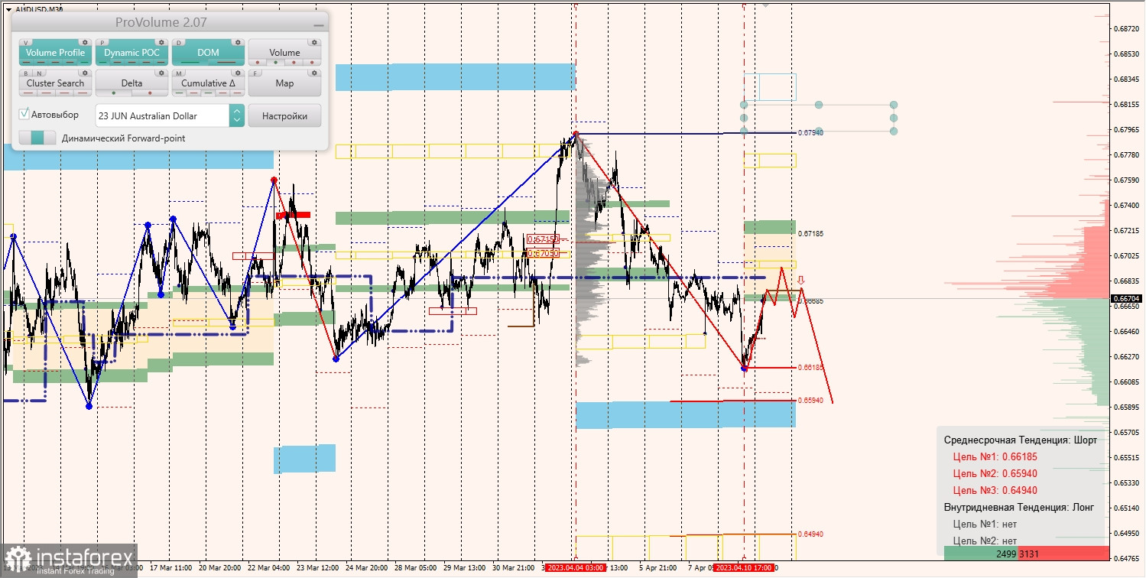Click the F hotkey badge on Map
Screen dimensions: 1146x578
point(256,73)
